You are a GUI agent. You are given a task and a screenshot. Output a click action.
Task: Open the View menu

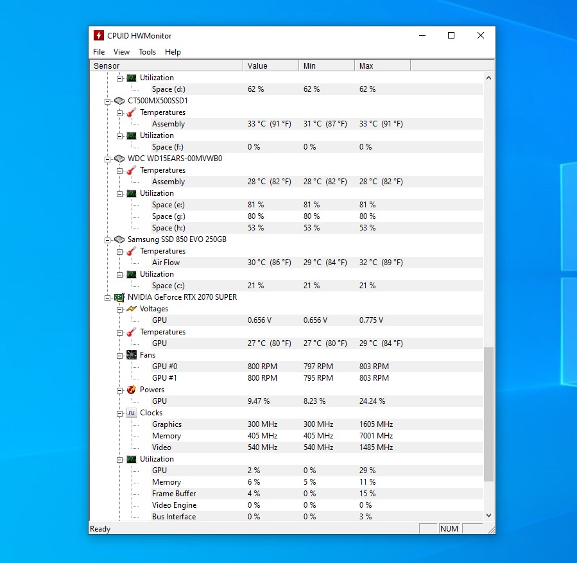[121, 52]
